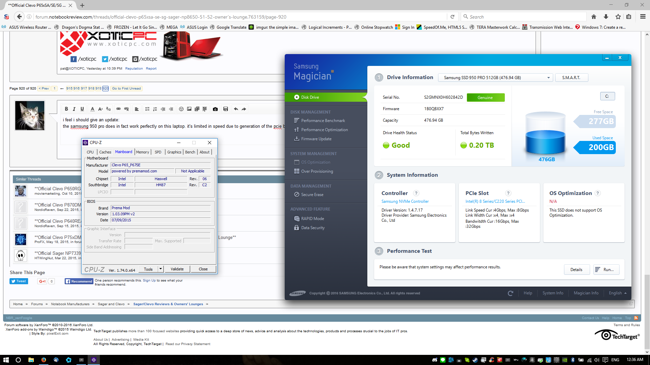The width and height of the screenshot is (650, 365).
Task: Toggle underline formatting in the reply editor
Action: pyautogui.click(x=82, y=109)
